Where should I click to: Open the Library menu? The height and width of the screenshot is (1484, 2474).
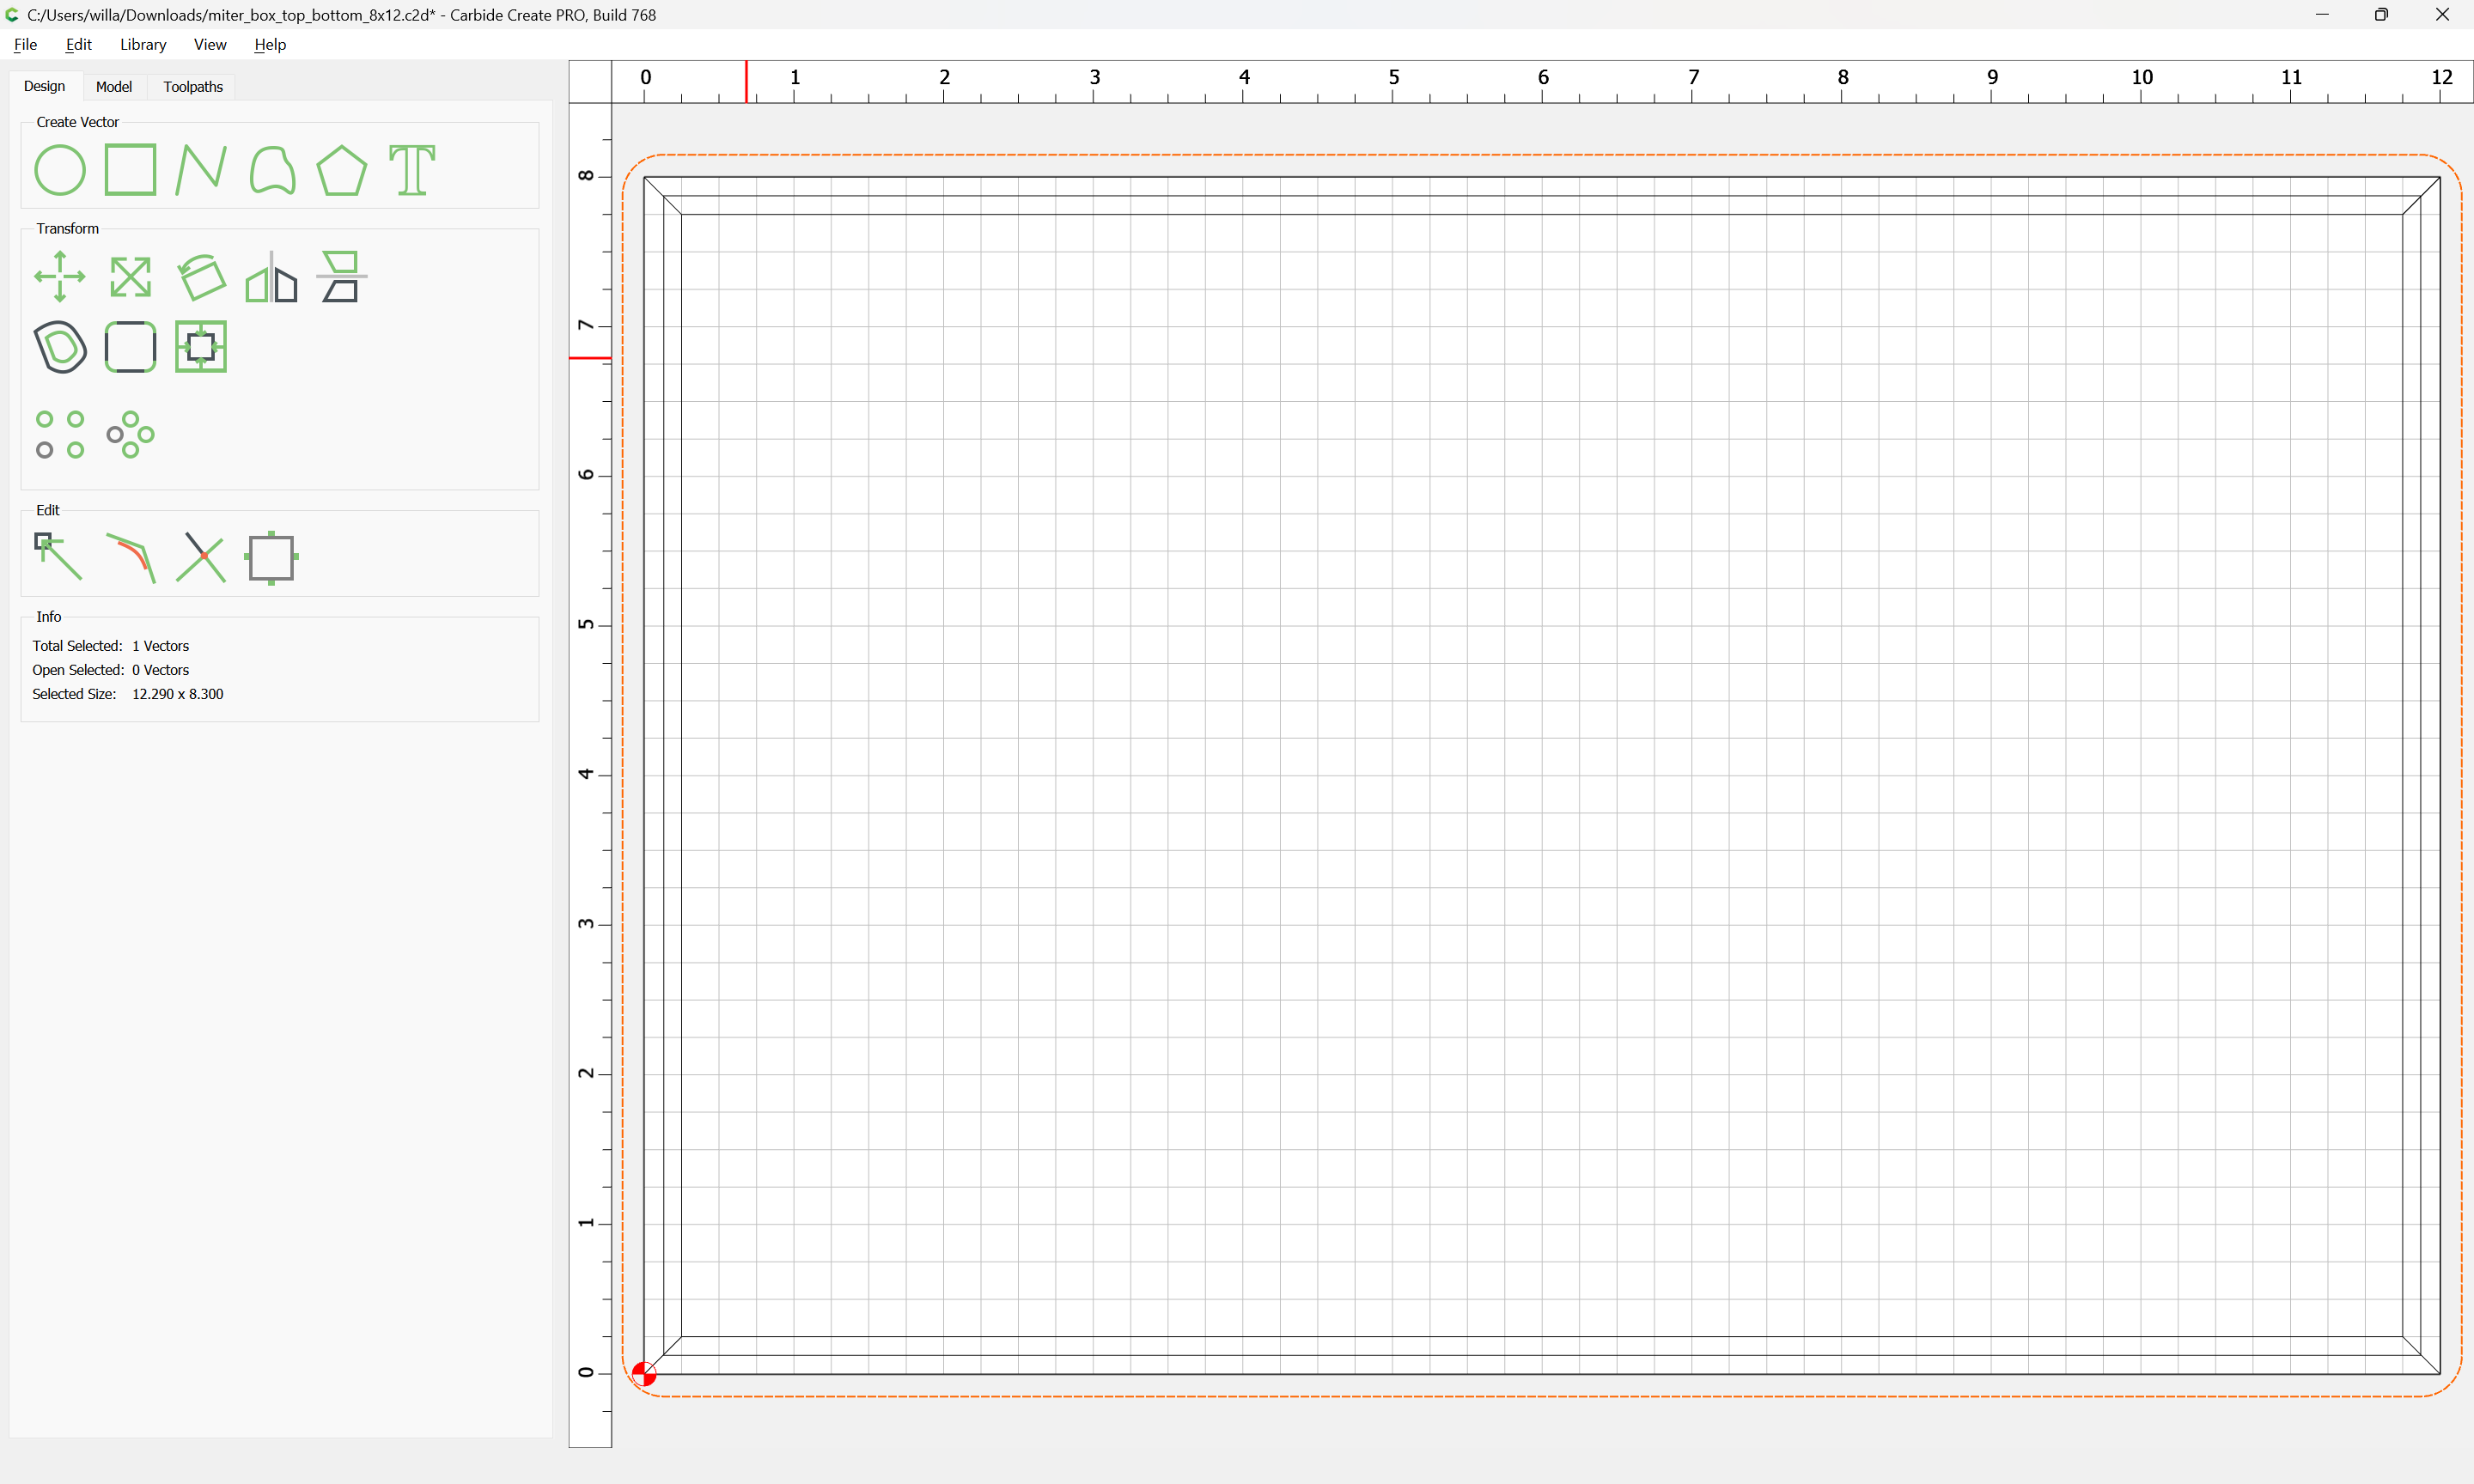pos(143,44)
